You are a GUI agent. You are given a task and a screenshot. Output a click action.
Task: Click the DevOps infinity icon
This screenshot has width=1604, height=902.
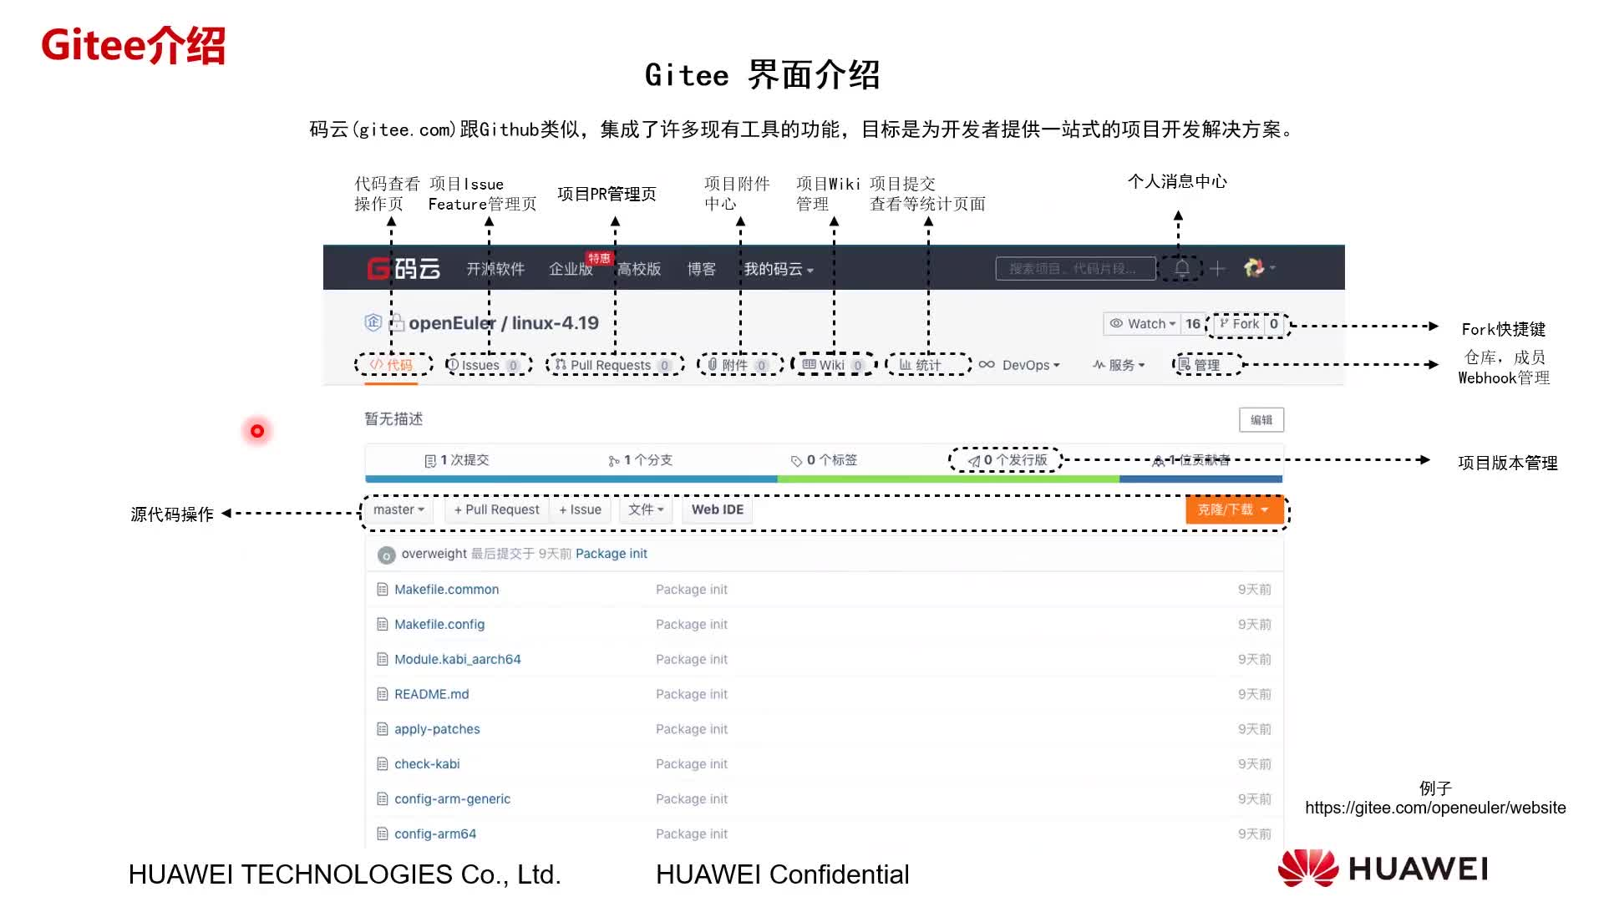coord(987,365)
